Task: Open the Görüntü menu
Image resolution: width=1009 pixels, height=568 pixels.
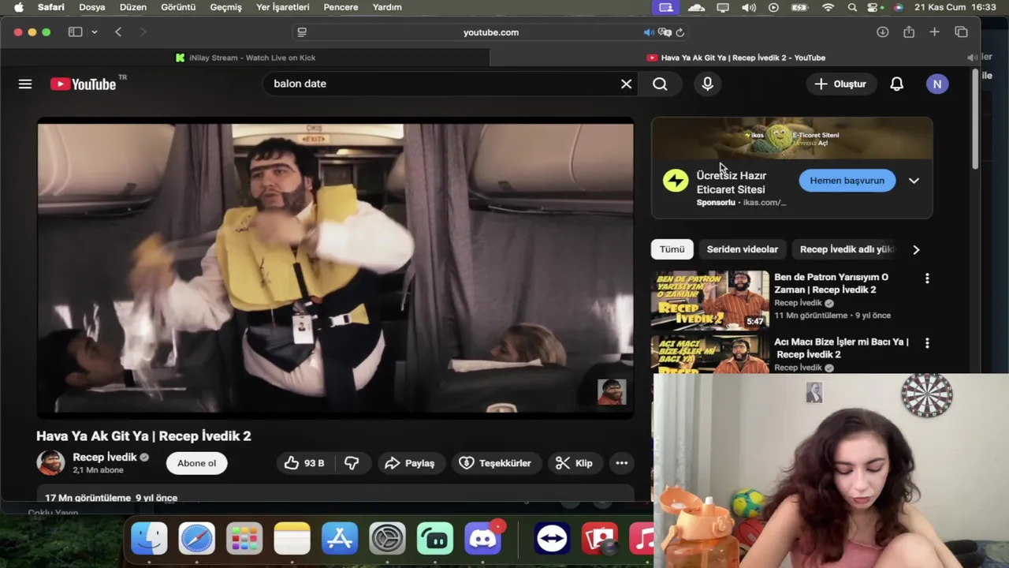Action: point(178,7)
